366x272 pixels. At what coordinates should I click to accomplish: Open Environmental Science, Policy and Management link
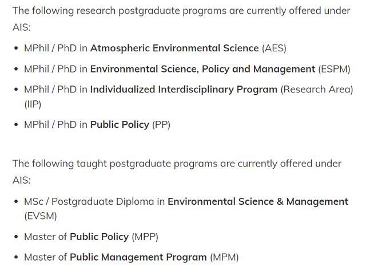pos(202,69)
